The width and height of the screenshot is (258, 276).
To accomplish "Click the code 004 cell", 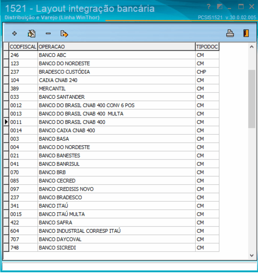I will pyautogui.click(x=23, y=147).
